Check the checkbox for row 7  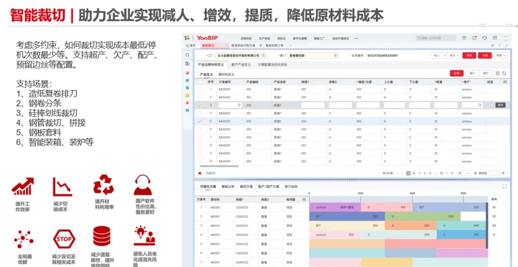tap(200, 137)
